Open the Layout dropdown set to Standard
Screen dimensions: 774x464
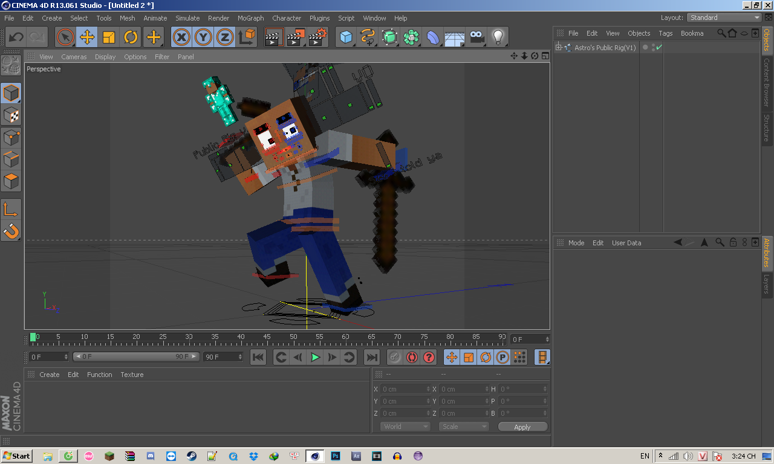coord(724,18)
